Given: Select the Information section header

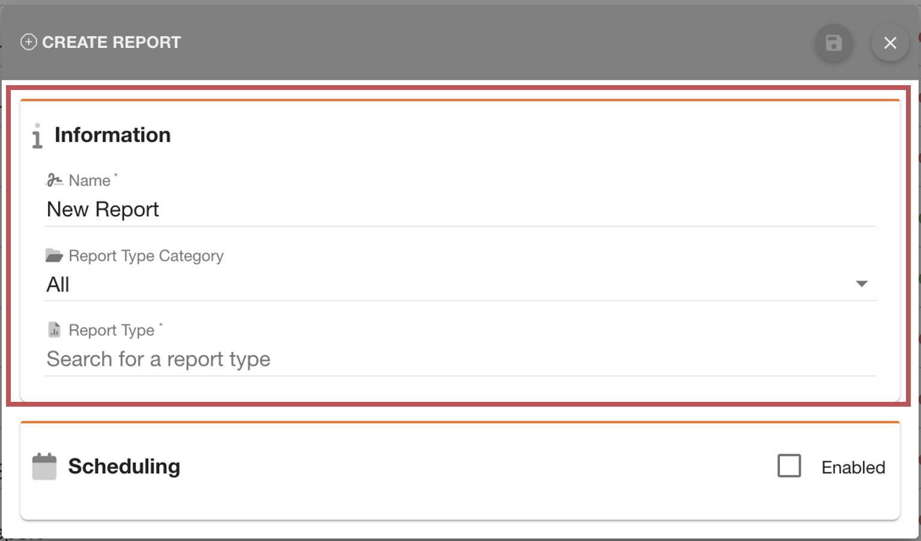Looking at the screenshot, I should (113, 135).
